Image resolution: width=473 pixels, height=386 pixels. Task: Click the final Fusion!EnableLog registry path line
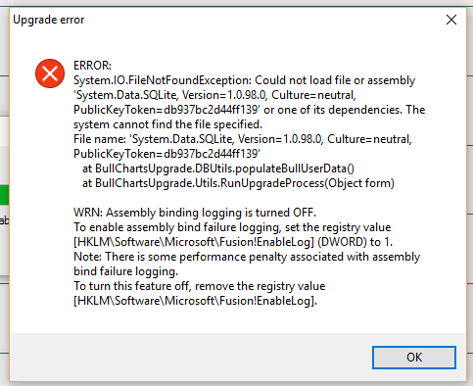195,301
